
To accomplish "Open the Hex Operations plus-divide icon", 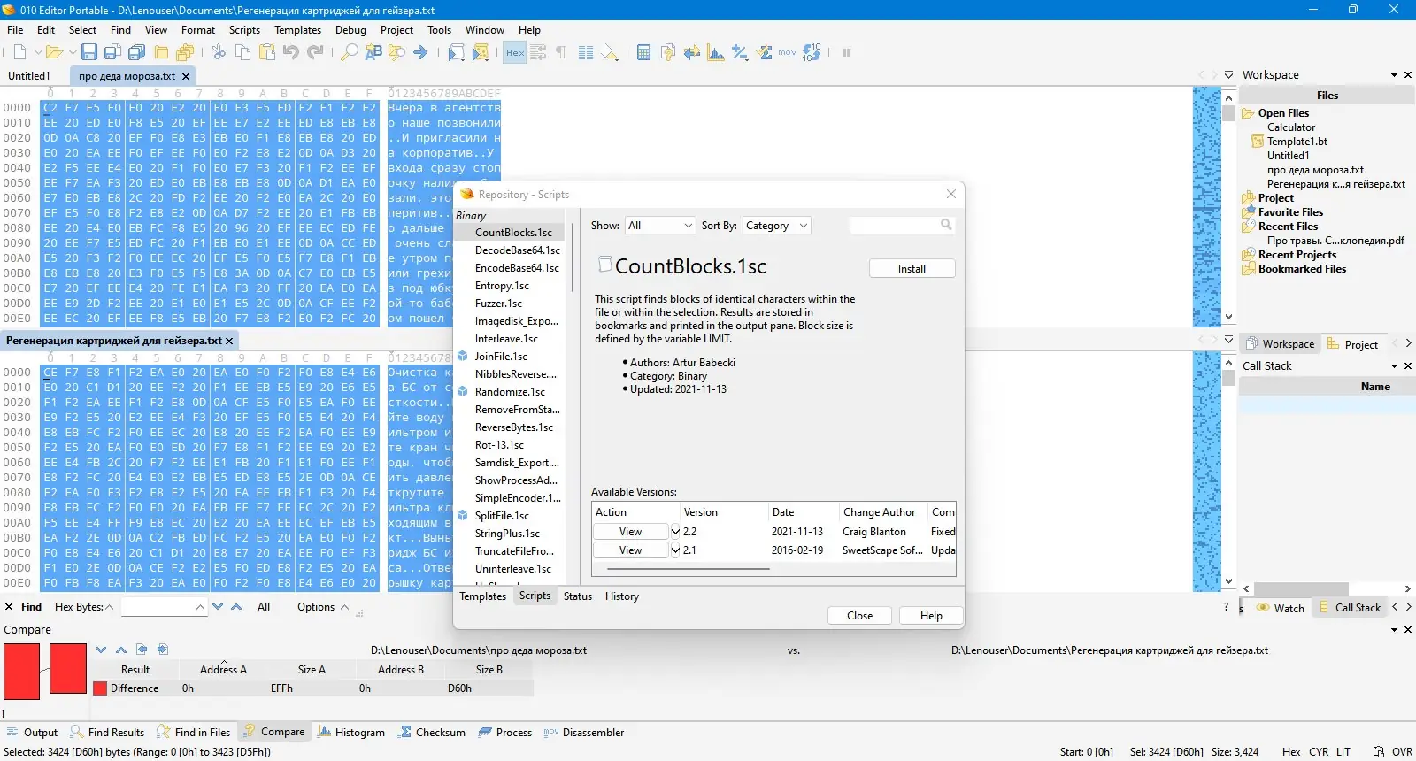I will [740, 53].
